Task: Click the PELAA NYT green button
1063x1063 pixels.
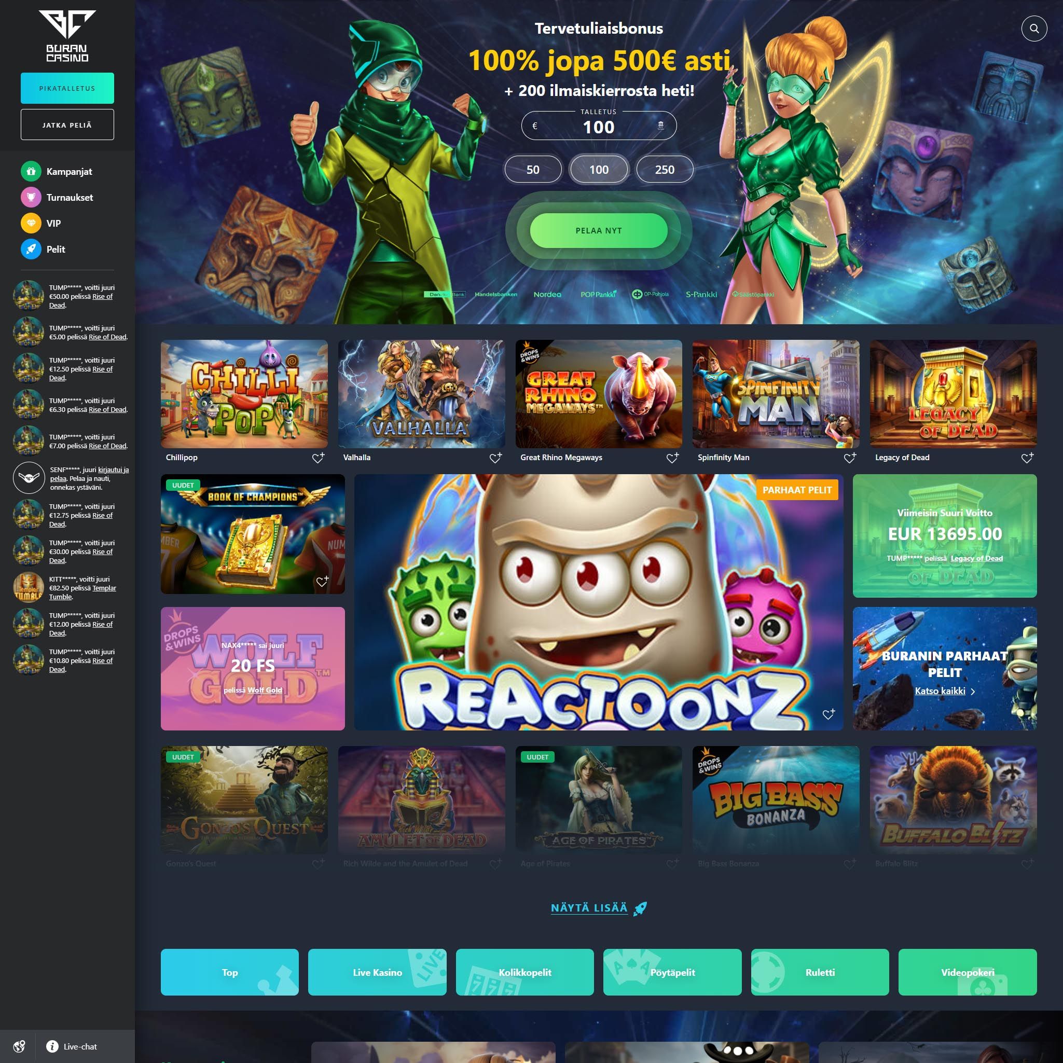Action: 597,230
